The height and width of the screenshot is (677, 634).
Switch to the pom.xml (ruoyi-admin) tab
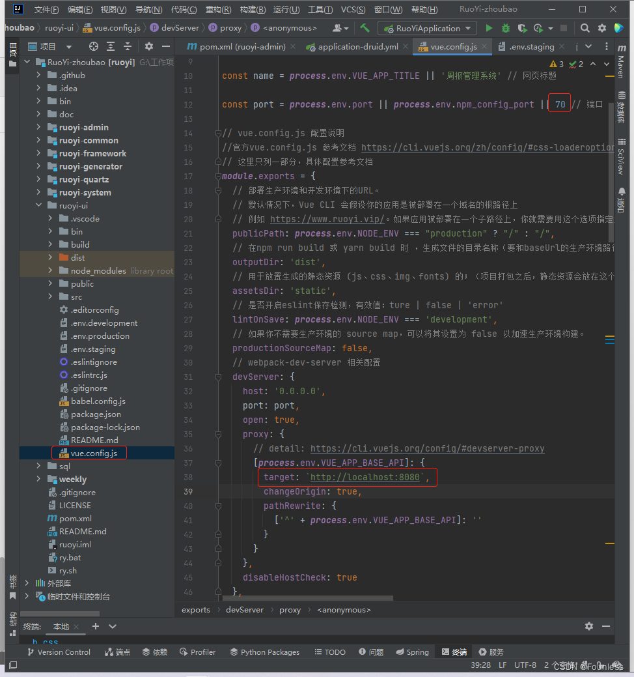(242, 47)
